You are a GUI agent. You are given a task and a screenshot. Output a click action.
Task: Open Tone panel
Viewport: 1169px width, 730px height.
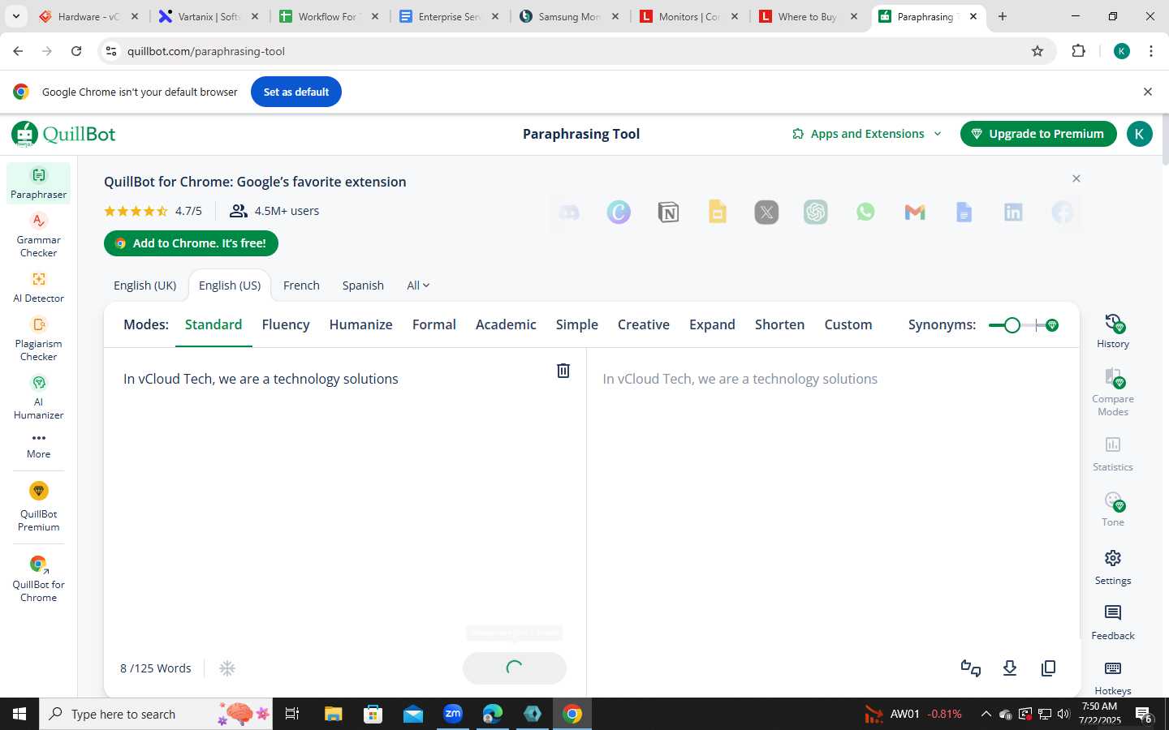(1113, 509)
